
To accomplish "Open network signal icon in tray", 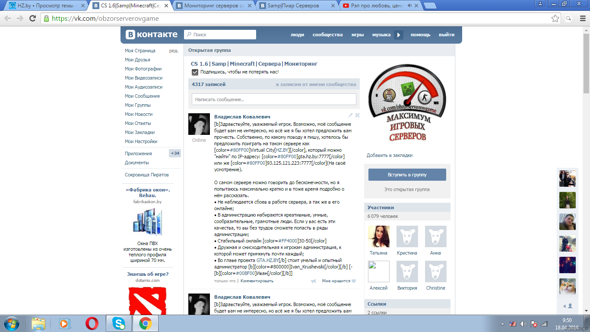I will tap(544, 324).
